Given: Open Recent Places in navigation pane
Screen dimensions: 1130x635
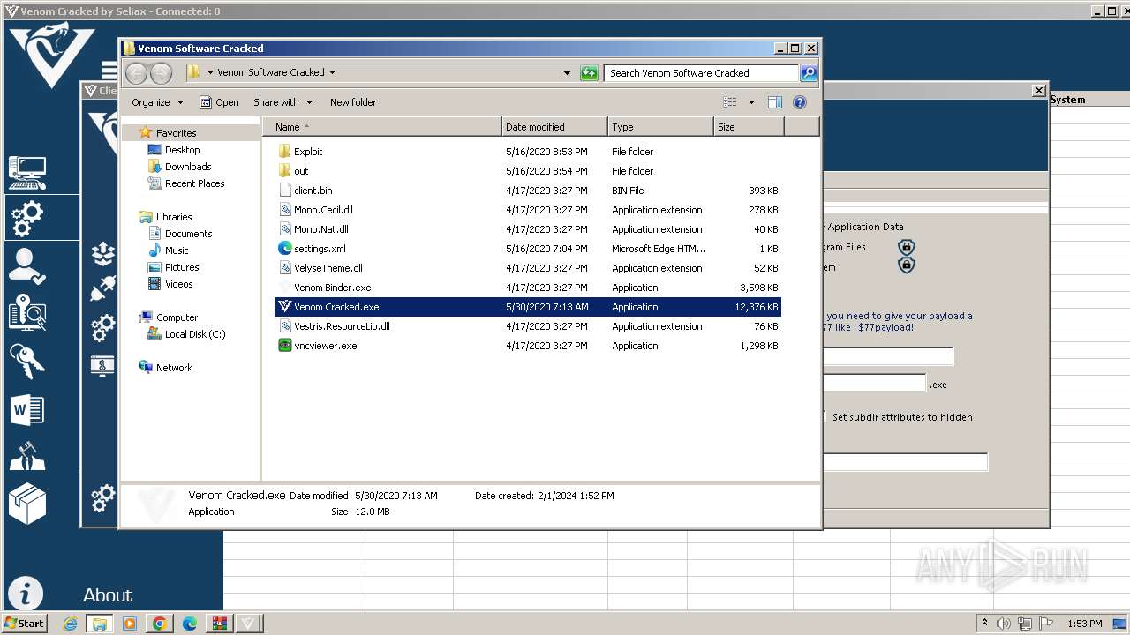Looking at the screenshot, I should [194, 183].
